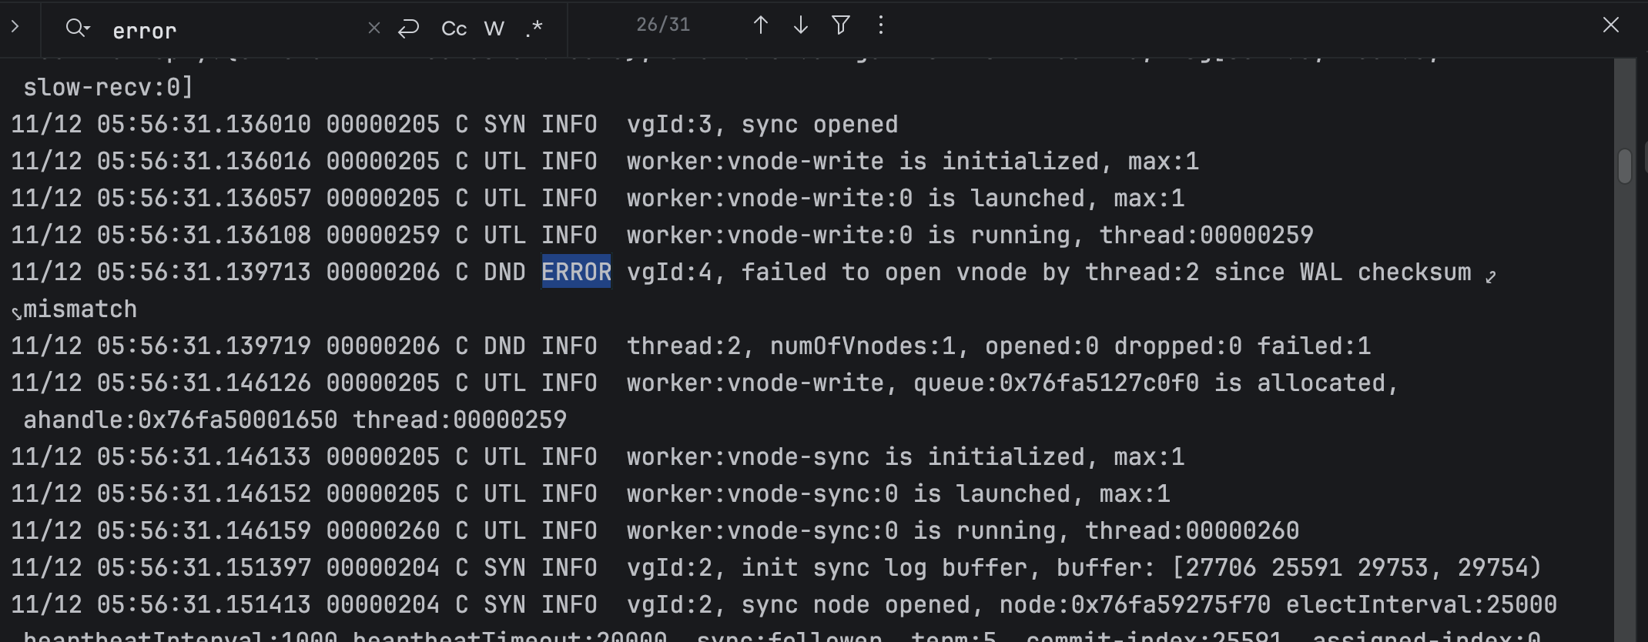This screenshot has height=642, width=1648.
Task: Enable Regex (.*) search mode
Action: 534,29
